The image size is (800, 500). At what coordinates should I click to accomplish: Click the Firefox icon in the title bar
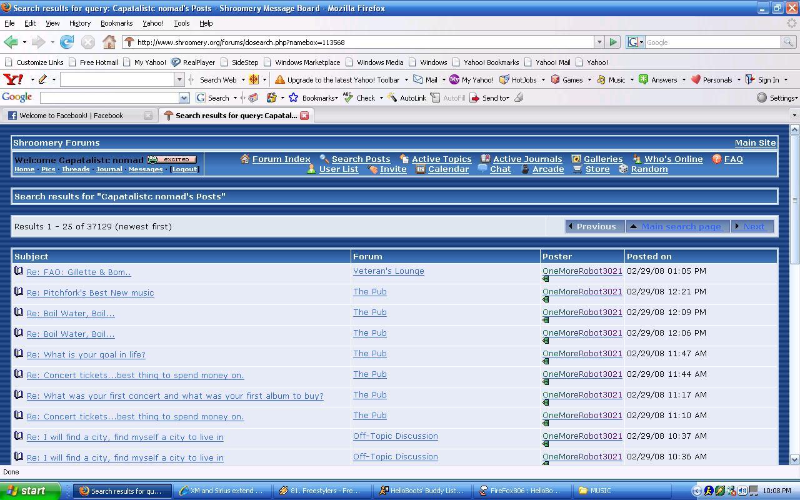click(x=6, y=8)
